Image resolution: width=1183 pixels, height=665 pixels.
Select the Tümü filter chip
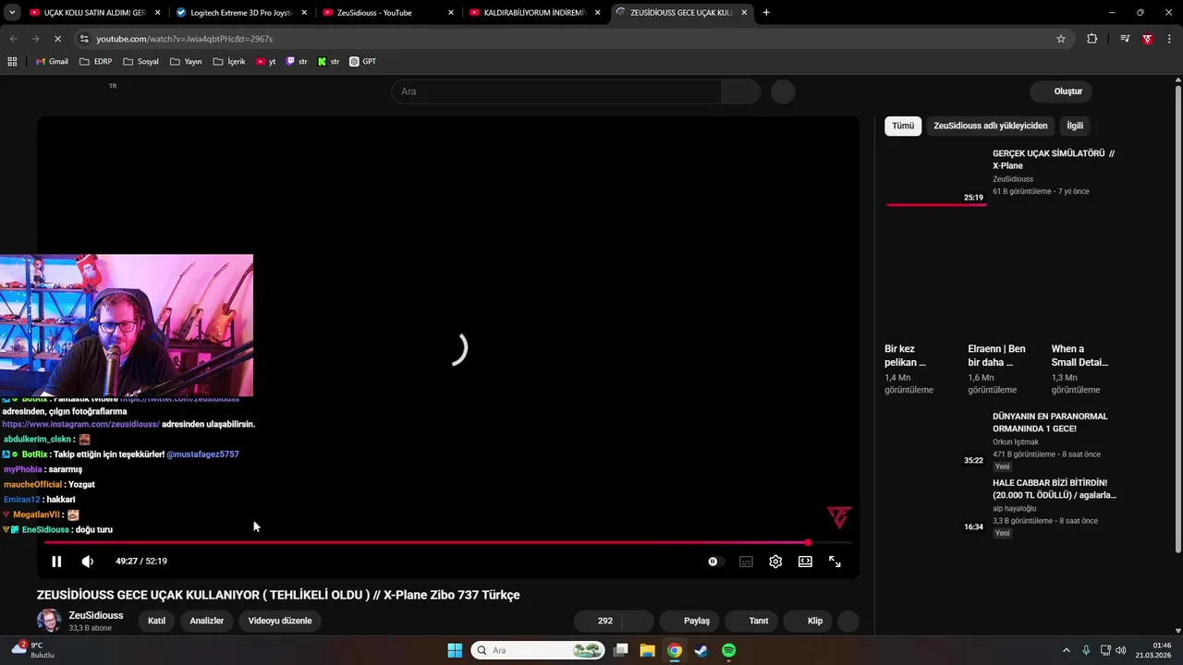903,126
